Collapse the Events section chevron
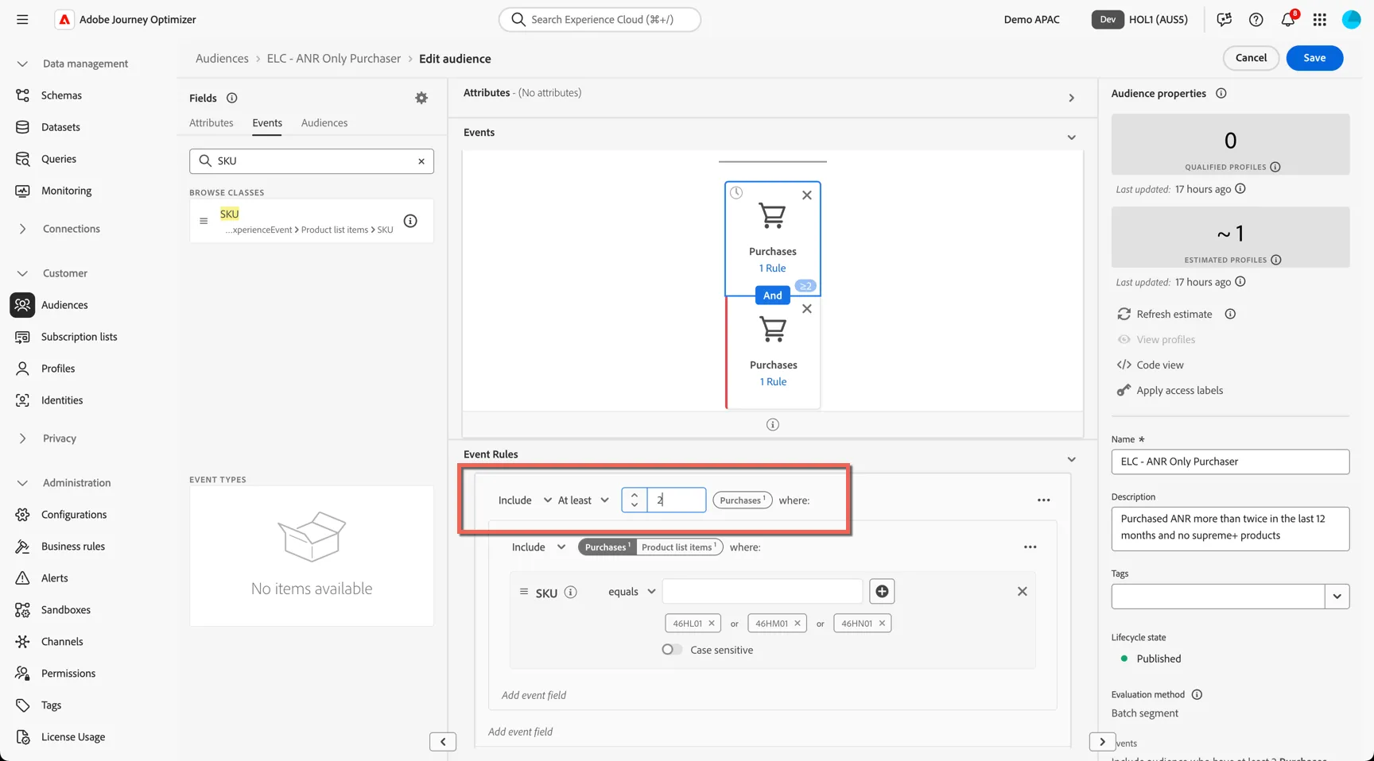The image size is (1374, 761). click(x=1072, y=137)
